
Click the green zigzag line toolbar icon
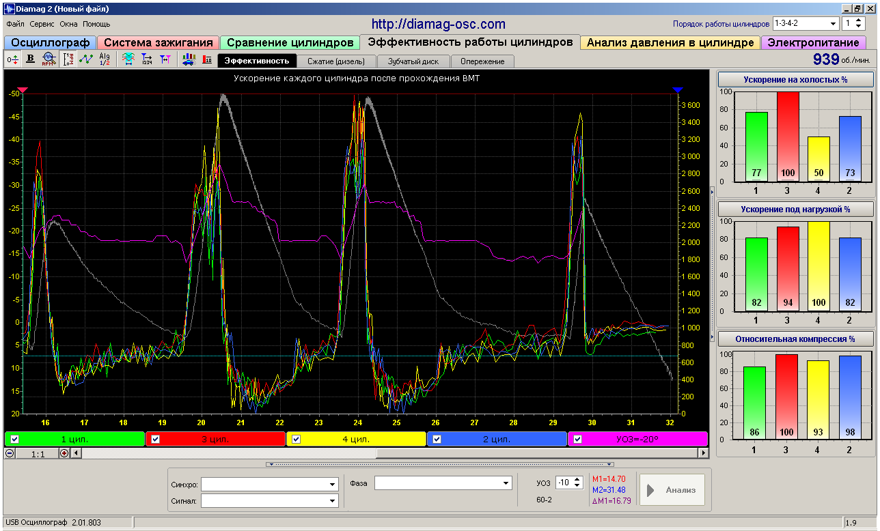85,59
